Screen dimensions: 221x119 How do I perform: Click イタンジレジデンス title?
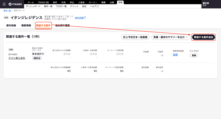click(26, 17)
